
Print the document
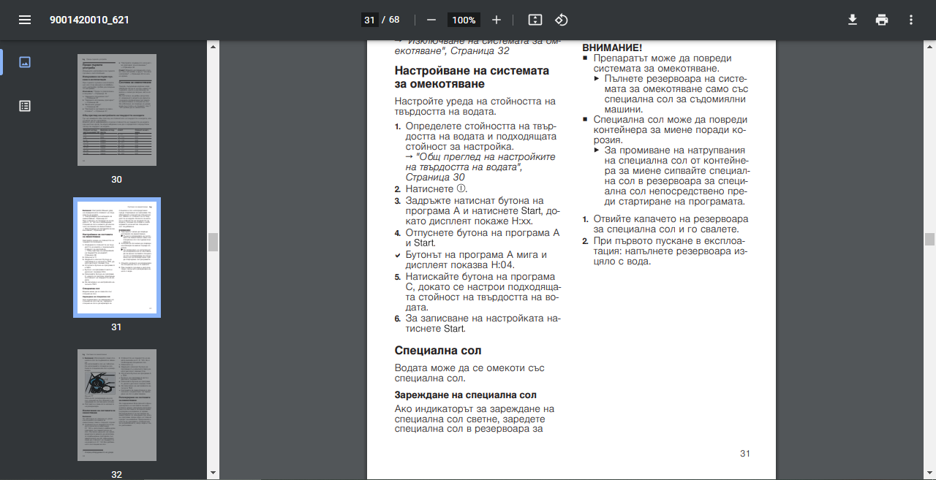(x=882, y=20)
